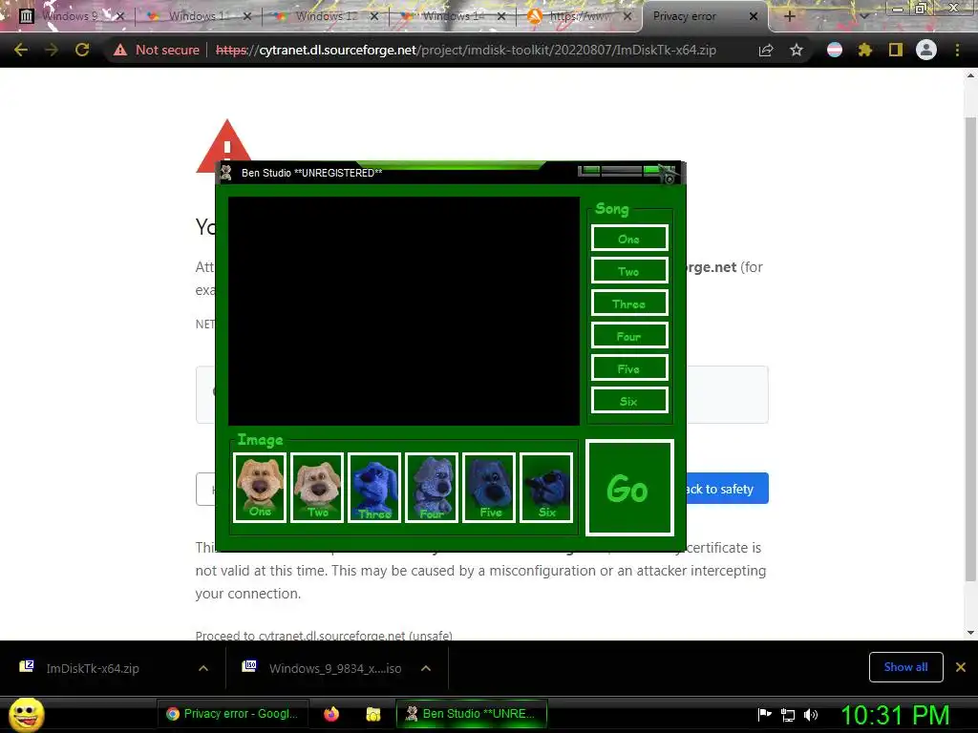Image resolution: width=978 pixels, height=733 pixels.
Task: Click the Action Center flag tray icon
Action: click(x=764, y=715)
